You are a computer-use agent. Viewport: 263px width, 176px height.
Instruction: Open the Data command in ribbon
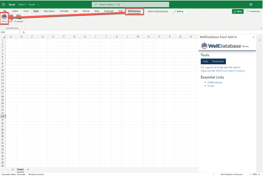(x=11, y=18)
